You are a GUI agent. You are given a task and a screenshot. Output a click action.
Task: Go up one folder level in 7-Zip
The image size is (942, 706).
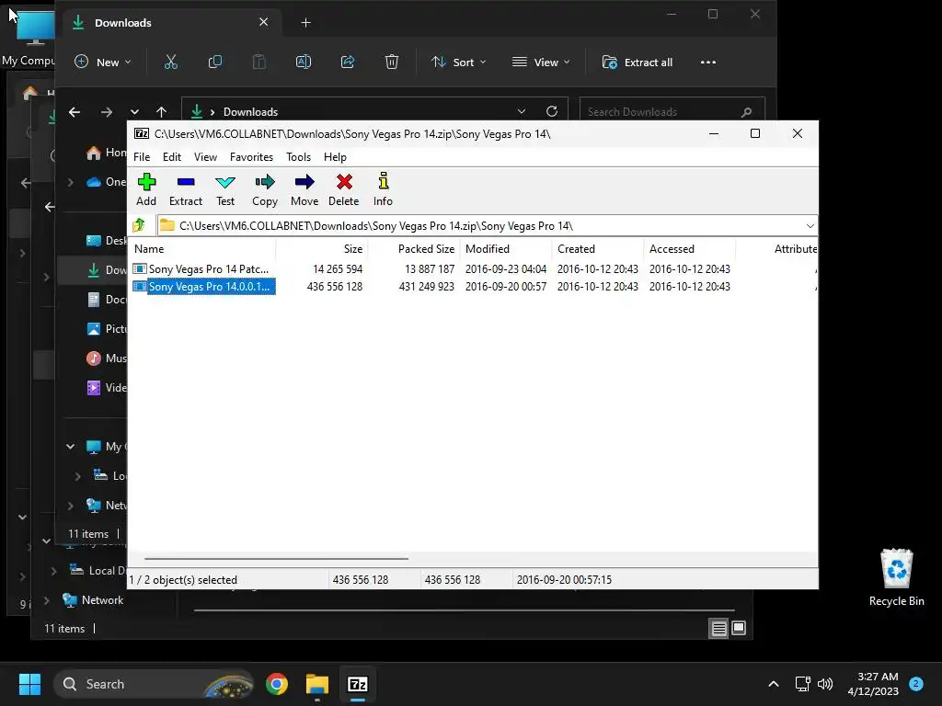coord(140,225)
